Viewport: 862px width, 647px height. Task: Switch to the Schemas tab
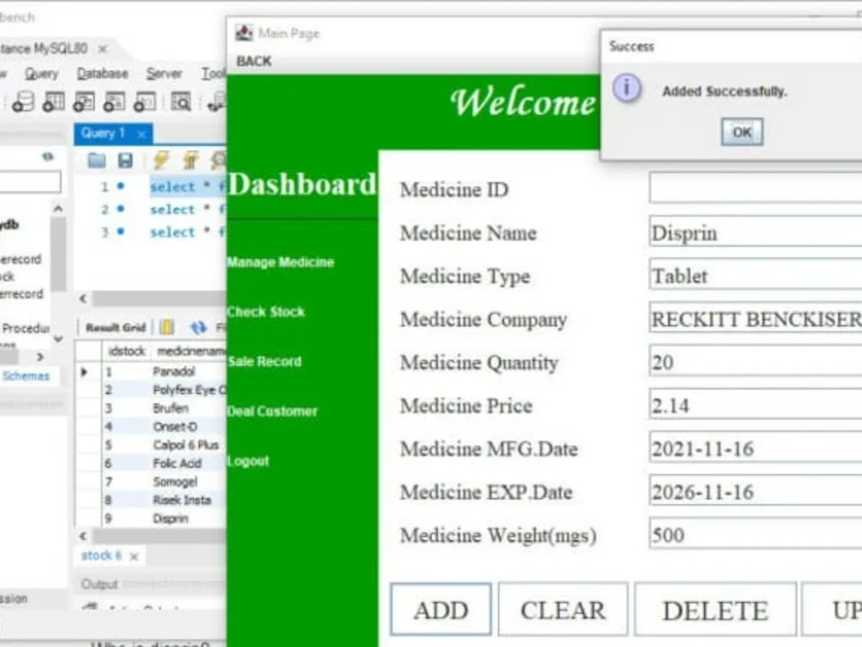(x=26, y=376)
